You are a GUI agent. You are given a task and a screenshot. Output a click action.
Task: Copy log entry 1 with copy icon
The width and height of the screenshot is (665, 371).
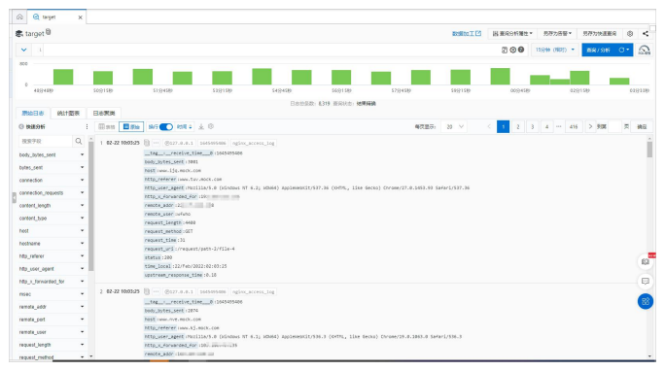147,143
